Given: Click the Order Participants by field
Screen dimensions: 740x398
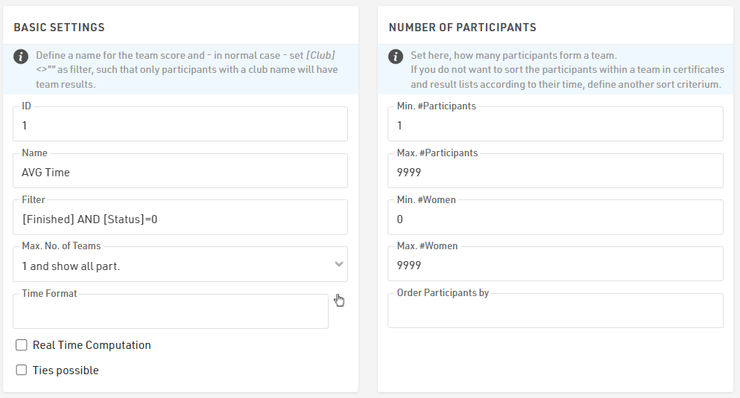Looking at the screenshot, I should (x=555, y=313).
